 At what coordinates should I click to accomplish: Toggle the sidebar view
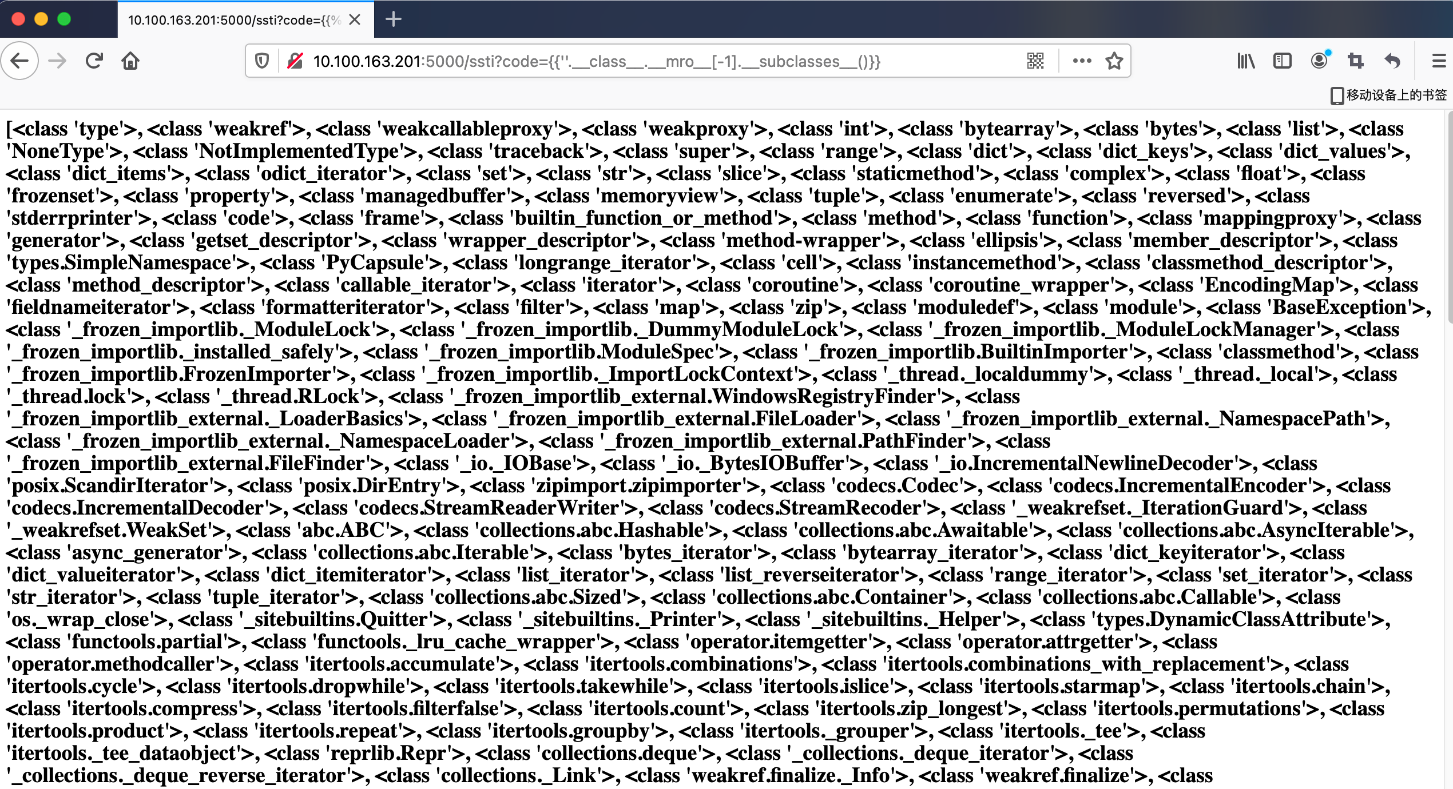tap(1283, 61)
